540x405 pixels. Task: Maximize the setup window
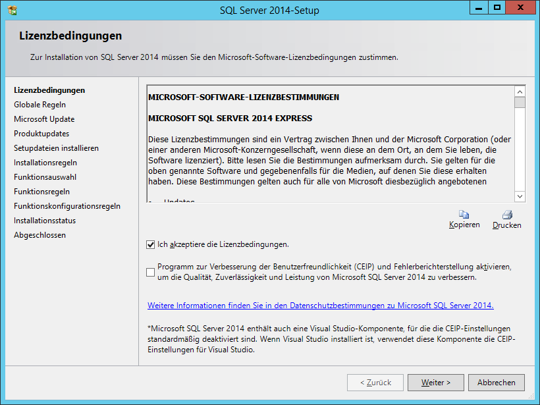point(497,7)
